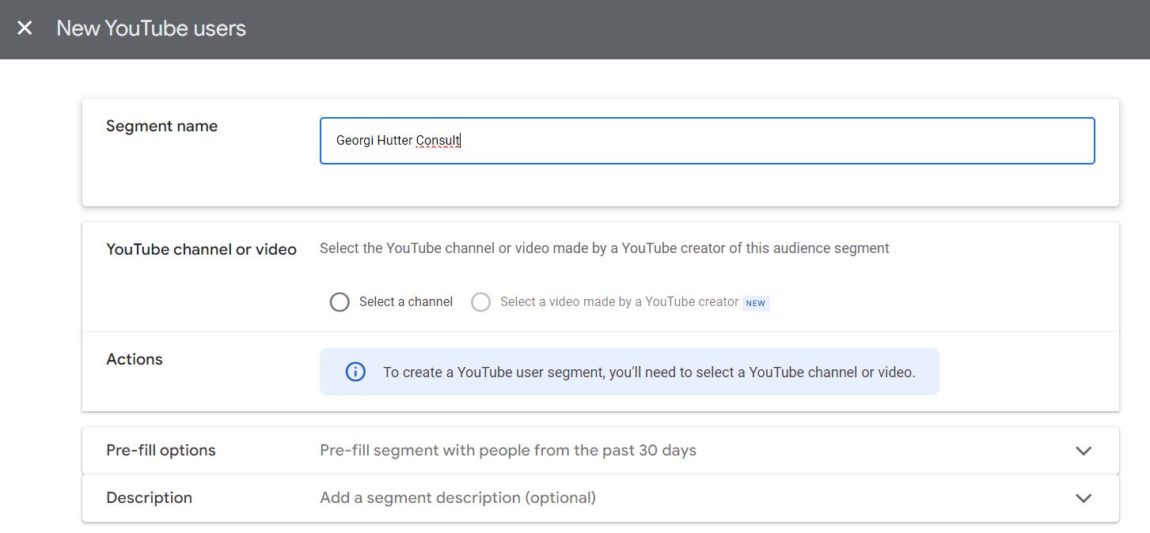Click "Add a segment description (optional)" text

pos(457,498)
